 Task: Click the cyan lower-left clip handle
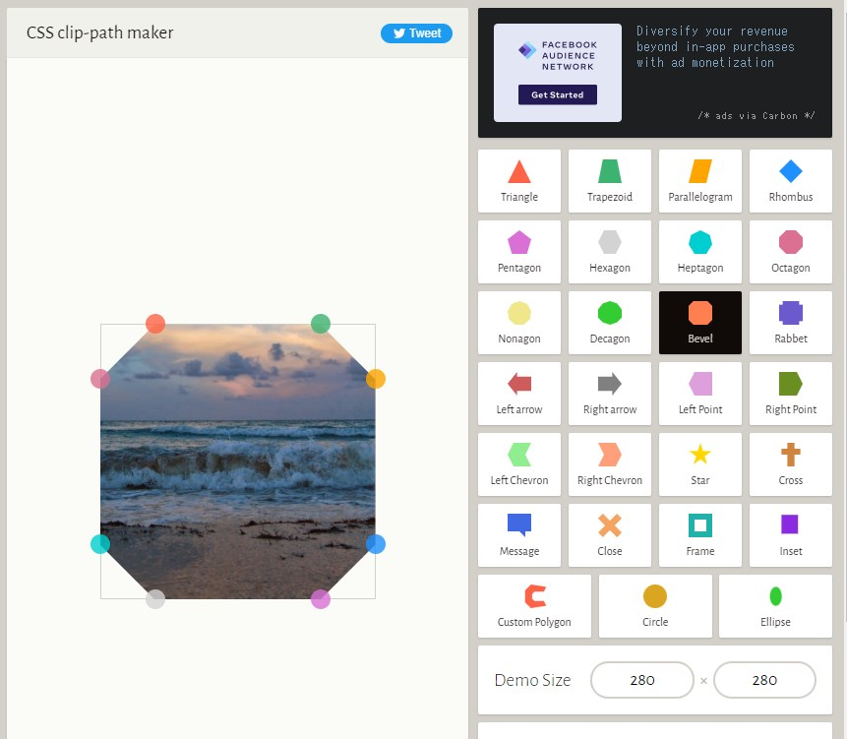(x=100, y=544)
